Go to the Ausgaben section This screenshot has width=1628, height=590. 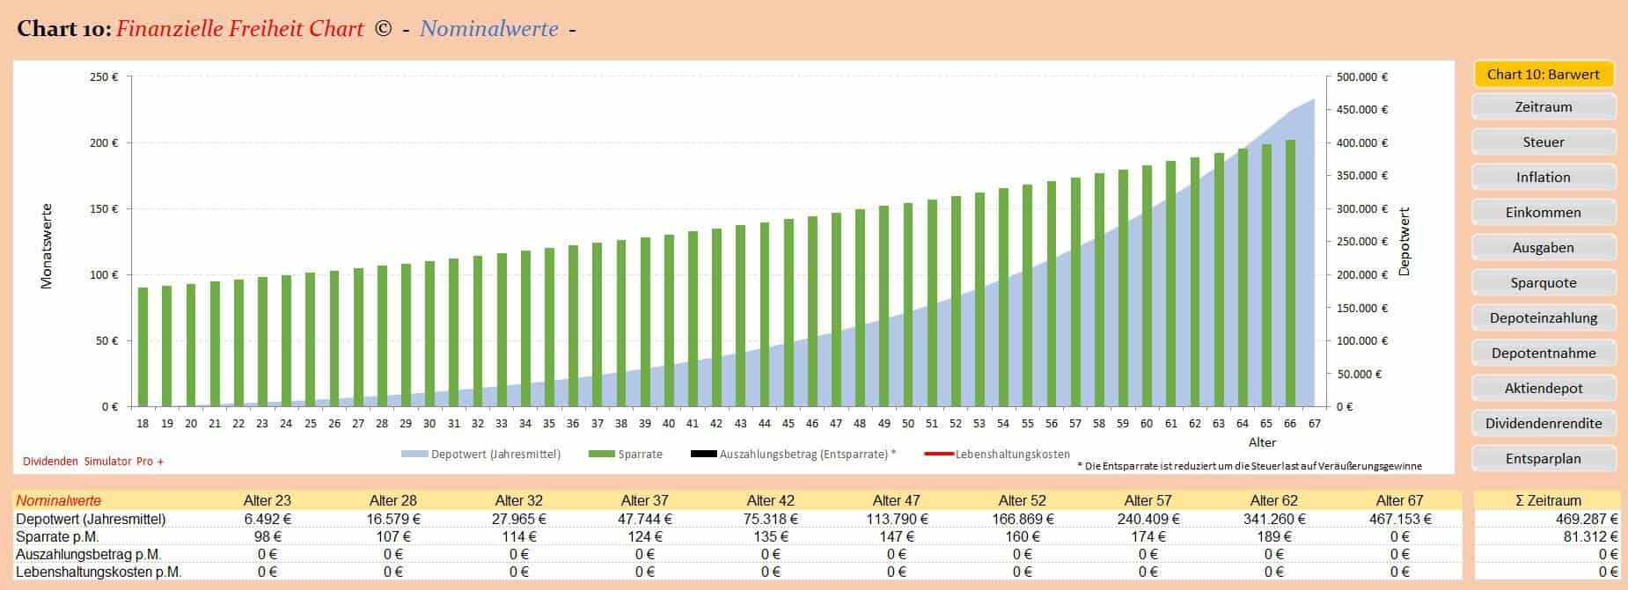(x=1543, y=248)
